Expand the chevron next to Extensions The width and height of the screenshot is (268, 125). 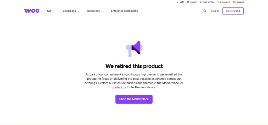pyautogui.click(x=79, y=11)
